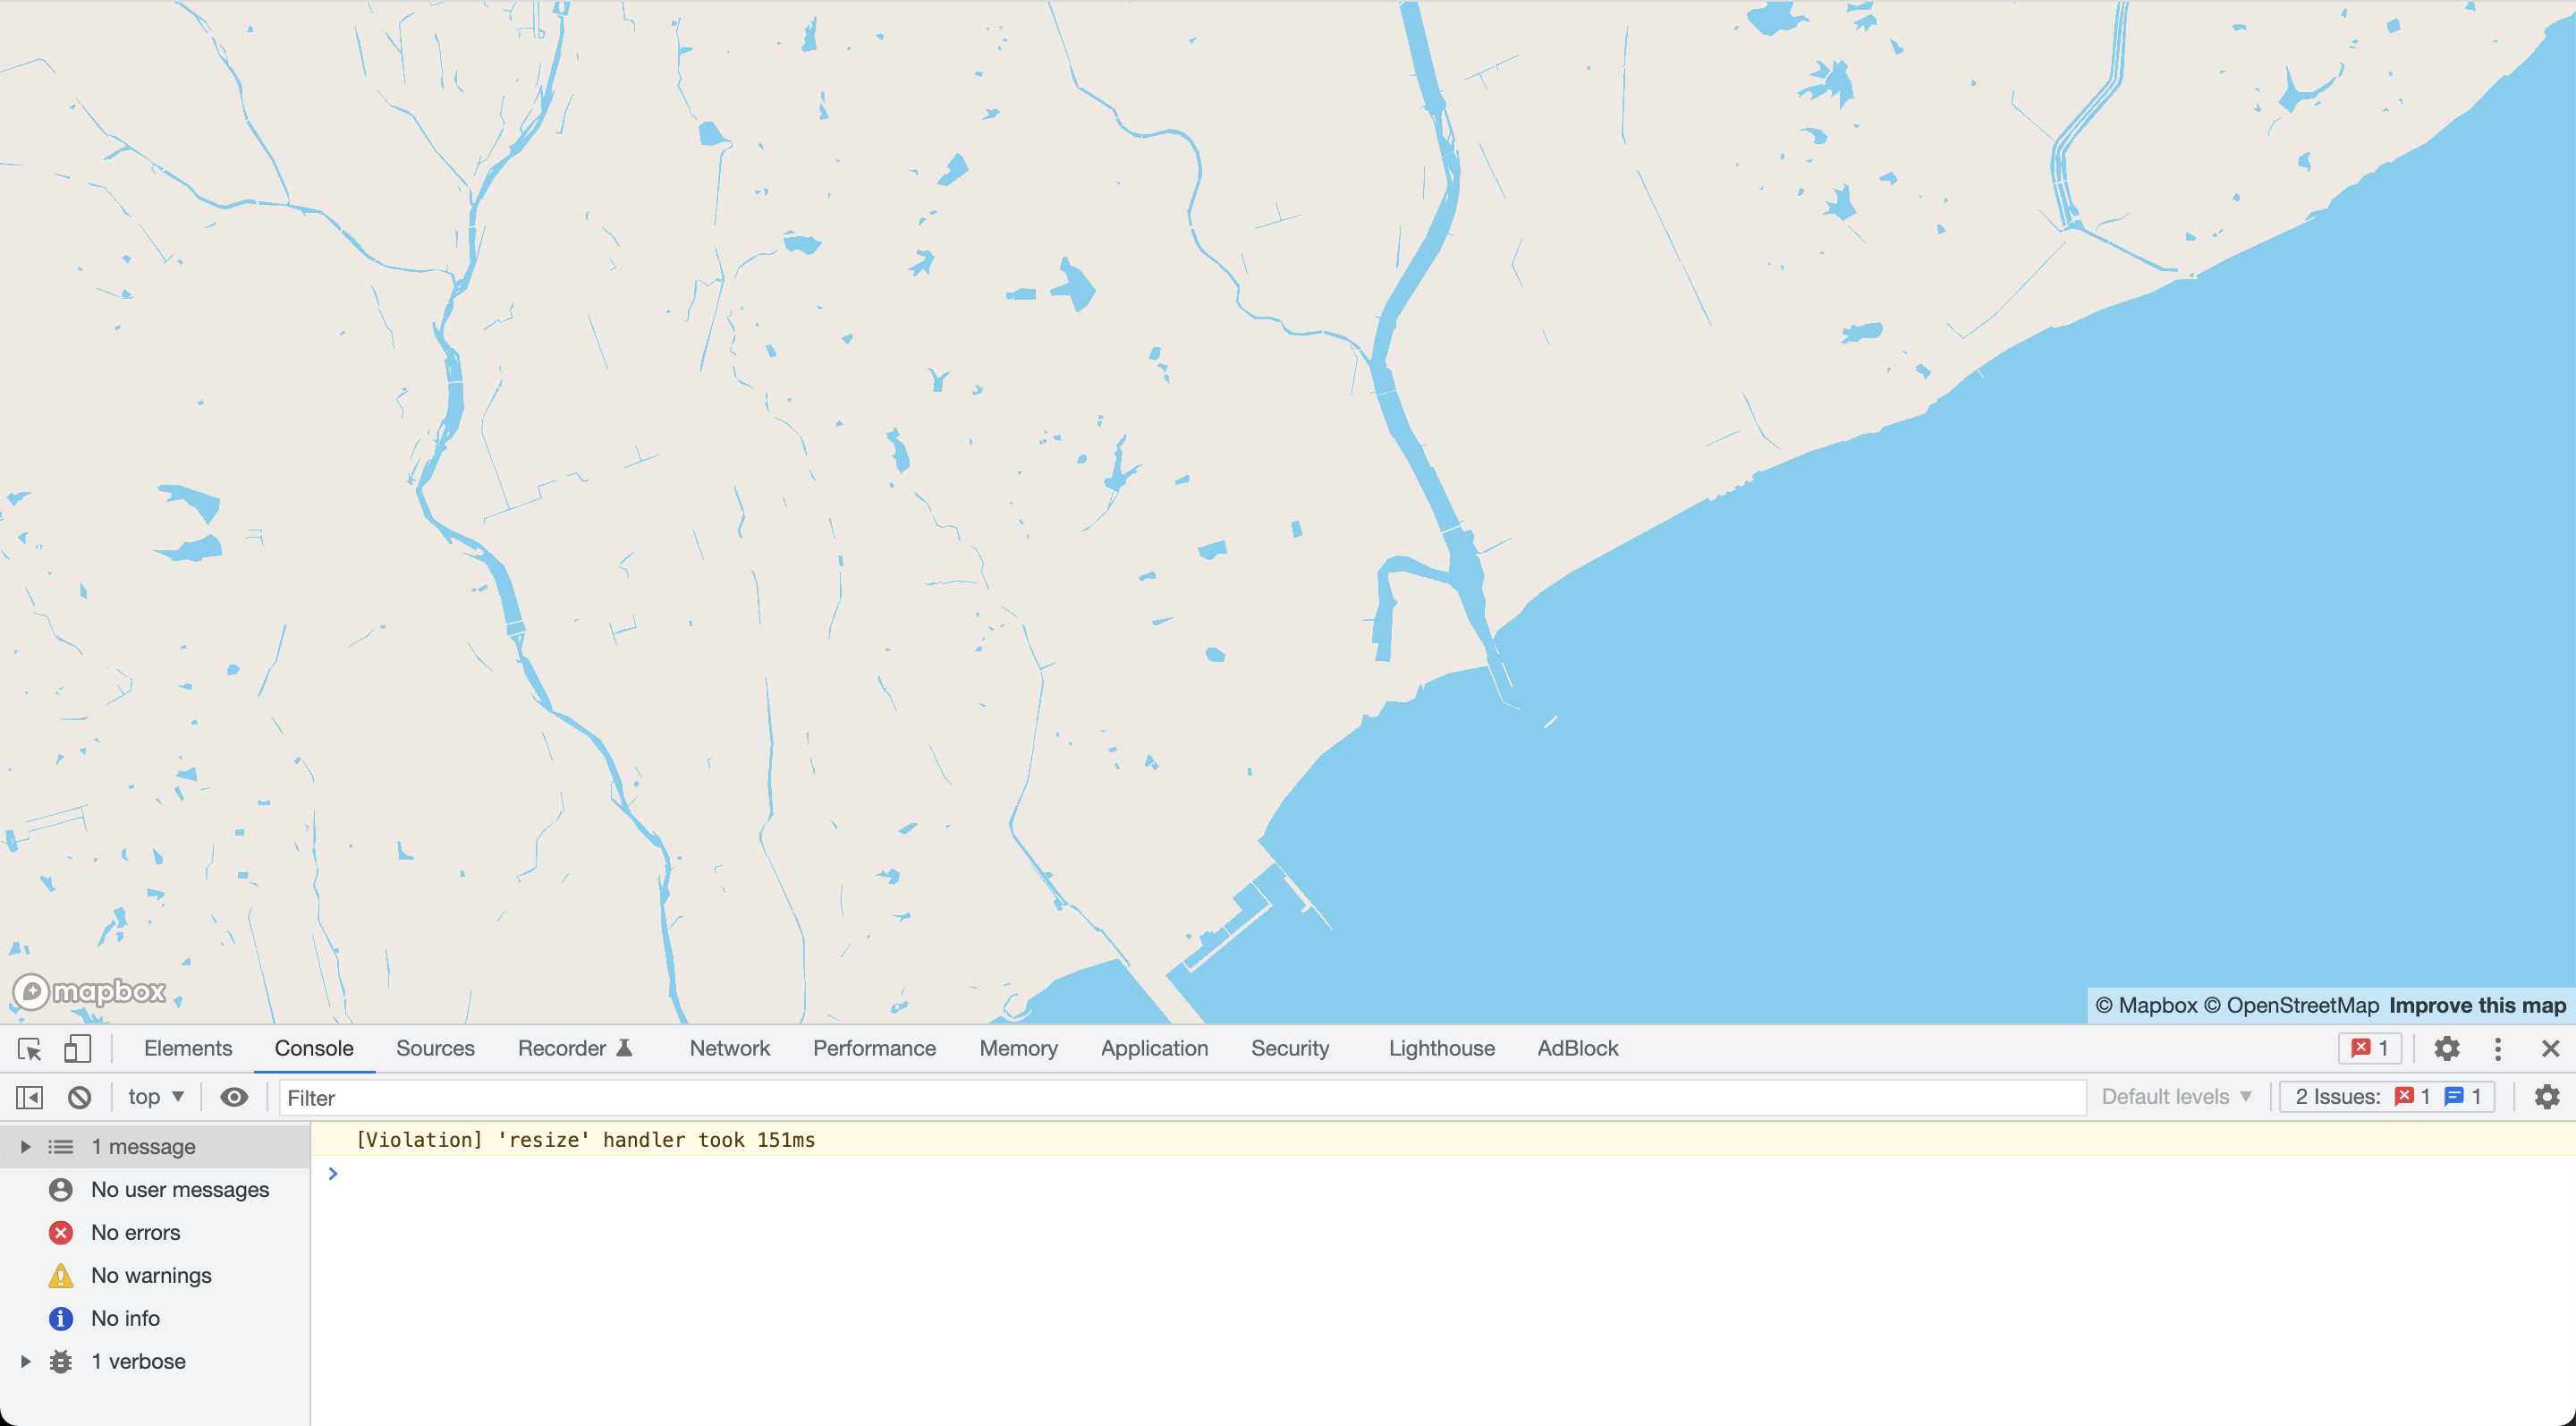Viewport: 2576px width, 1426px height.
Task: Toggle the device toolbar icon
Action: coord(77,1048)
